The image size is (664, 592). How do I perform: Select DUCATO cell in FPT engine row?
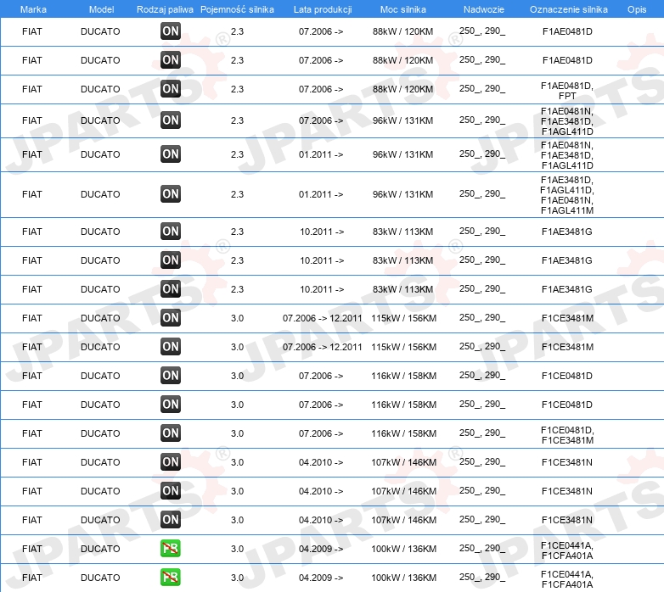point(100,89)
